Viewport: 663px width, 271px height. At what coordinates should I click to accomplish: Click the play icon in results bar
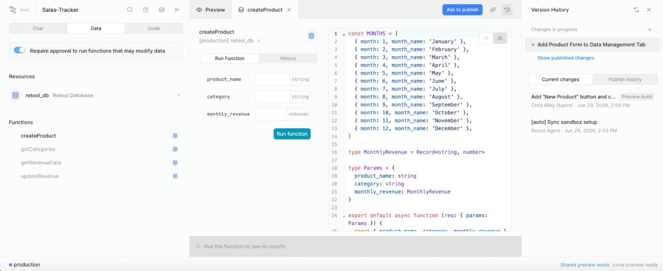199,246
